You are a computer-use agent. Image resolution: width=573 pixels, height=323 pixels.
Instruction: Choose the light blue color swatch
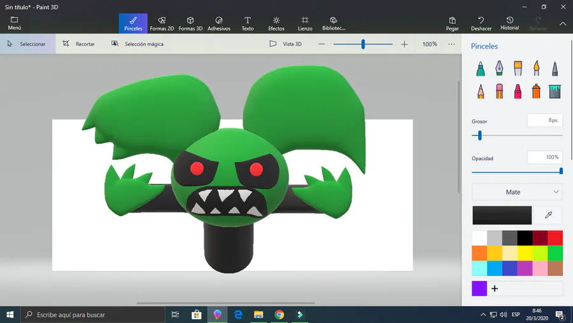pos(479,268)
